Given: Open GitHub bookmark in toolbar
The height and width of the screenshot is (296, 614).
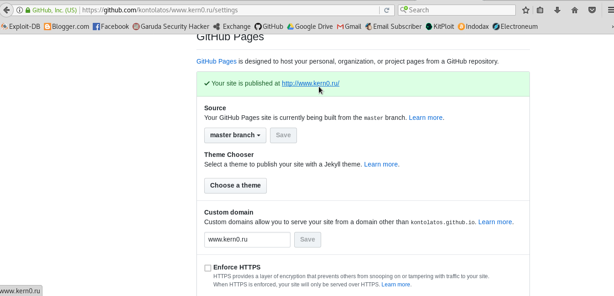Looking at the screenshot, I should tap(269, 27).
